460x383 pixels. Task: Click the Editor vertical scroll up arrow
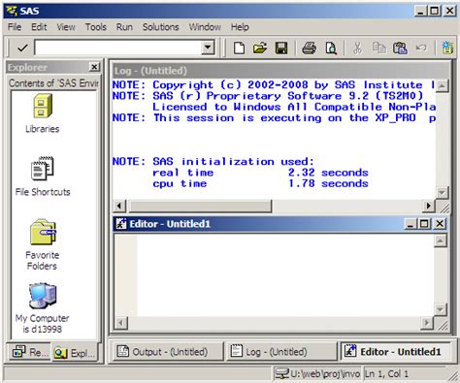[x=441, y=240]
